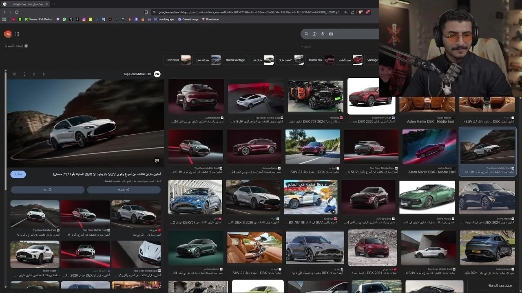
Task: Open the Google apps grid
Action: click(x=17, y=34)
